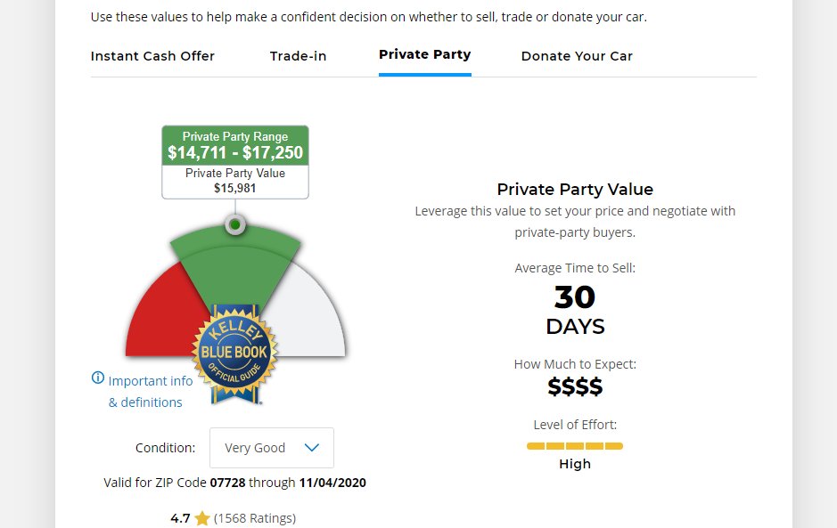
Task: Select the Private Party tab
Action: pos(425,55)
